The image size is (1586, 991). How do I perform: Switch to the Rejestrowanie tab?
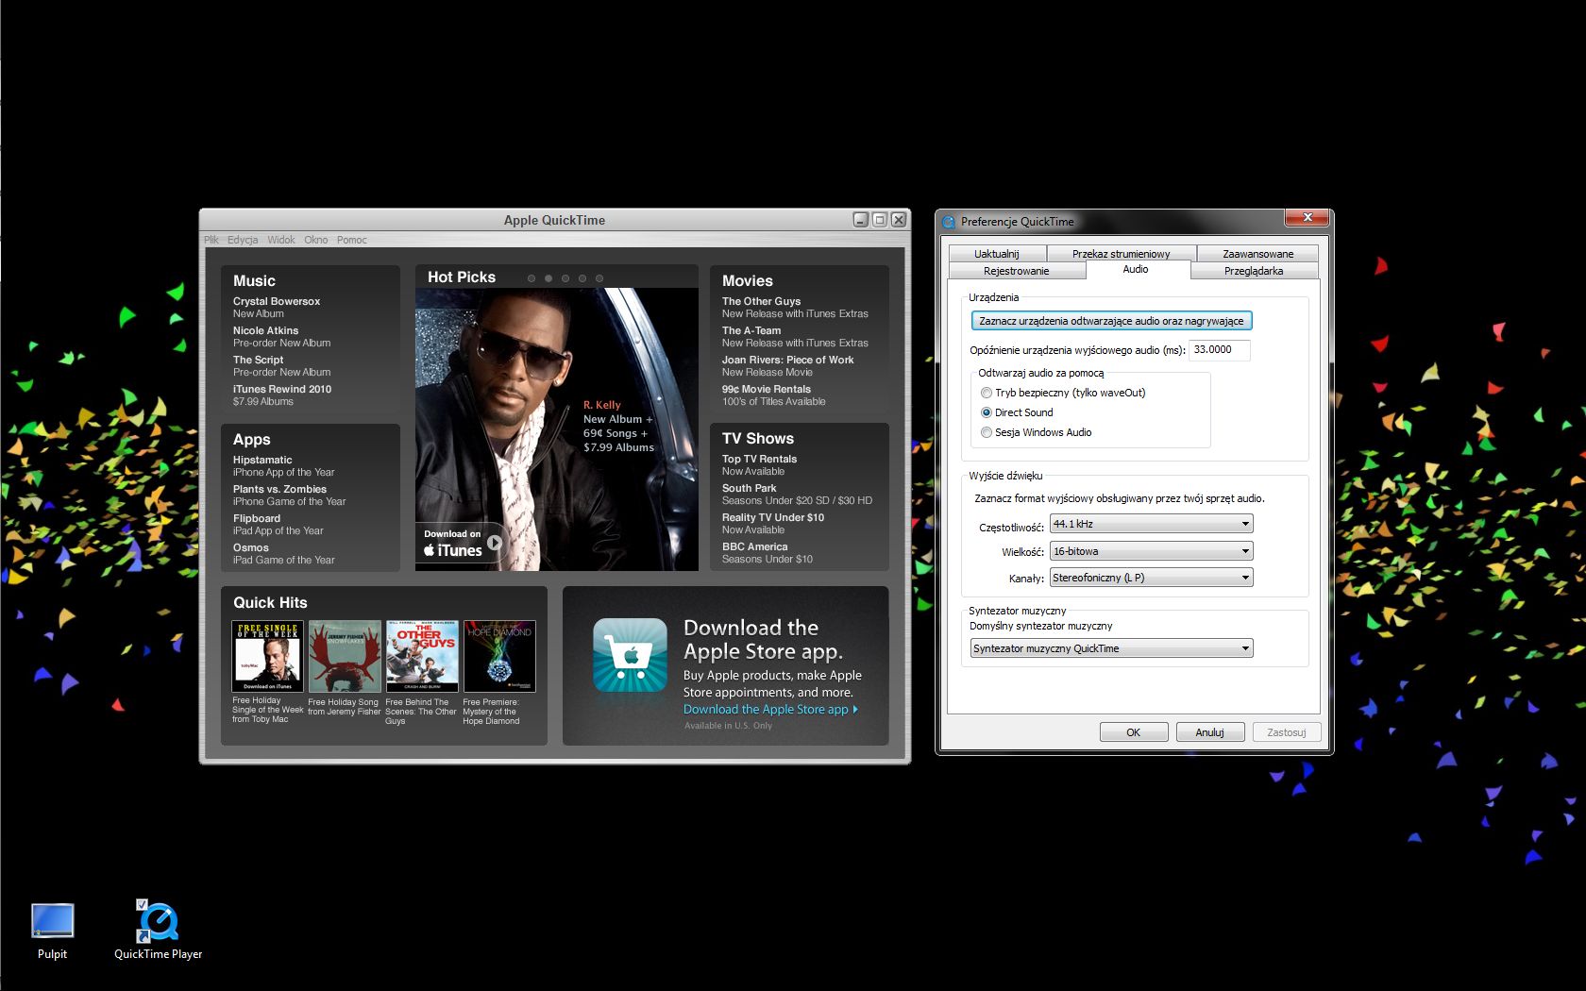1017,271
